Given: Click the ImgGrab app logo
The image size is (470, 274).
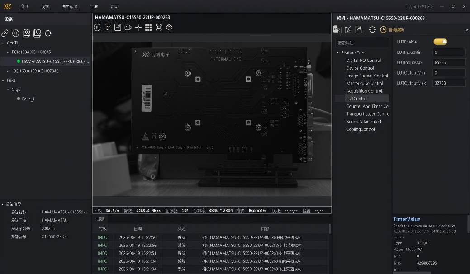Looking at the screenshot, I should coord(7,6).
